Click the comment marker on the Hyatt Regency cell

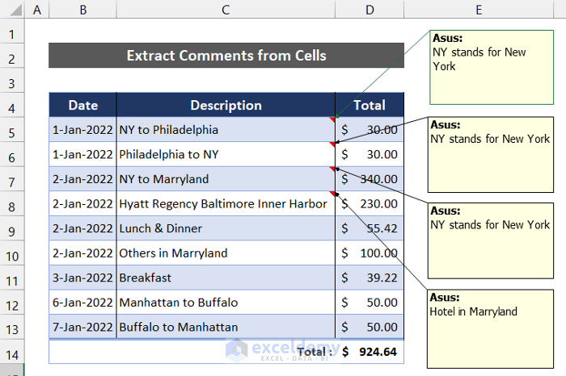tap(332, 194)
